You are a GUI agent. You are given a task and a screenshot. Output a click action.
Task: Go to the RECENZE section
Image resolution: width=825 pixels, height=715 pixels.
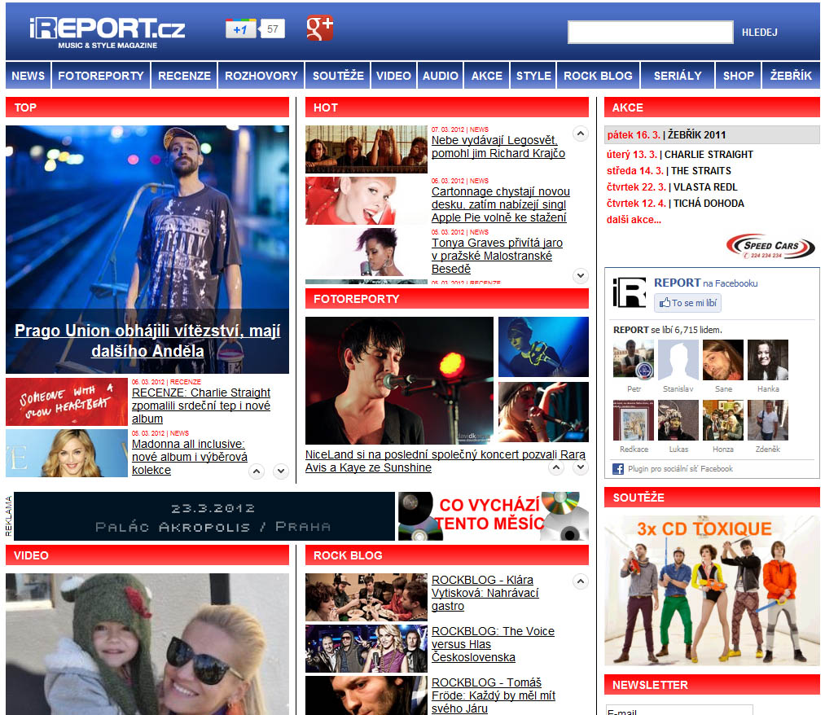pos(184,75)
